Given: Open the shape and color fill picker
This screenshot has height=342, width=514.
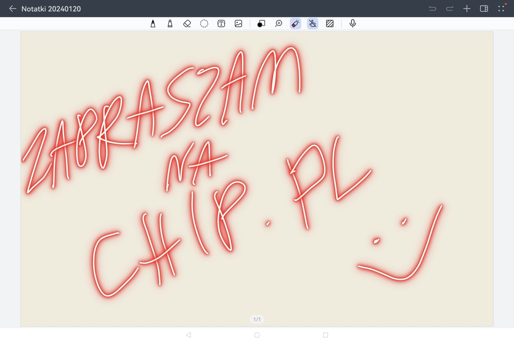Looking at the screenshot, I should (261, 24).
